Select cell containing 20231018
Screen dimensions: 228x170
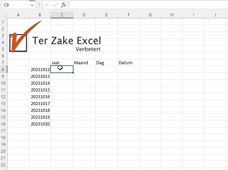[40, 110]
